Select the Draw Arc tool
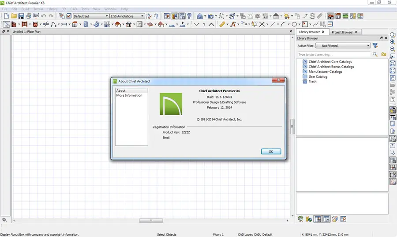397x237 pixels. click(283, 24)
